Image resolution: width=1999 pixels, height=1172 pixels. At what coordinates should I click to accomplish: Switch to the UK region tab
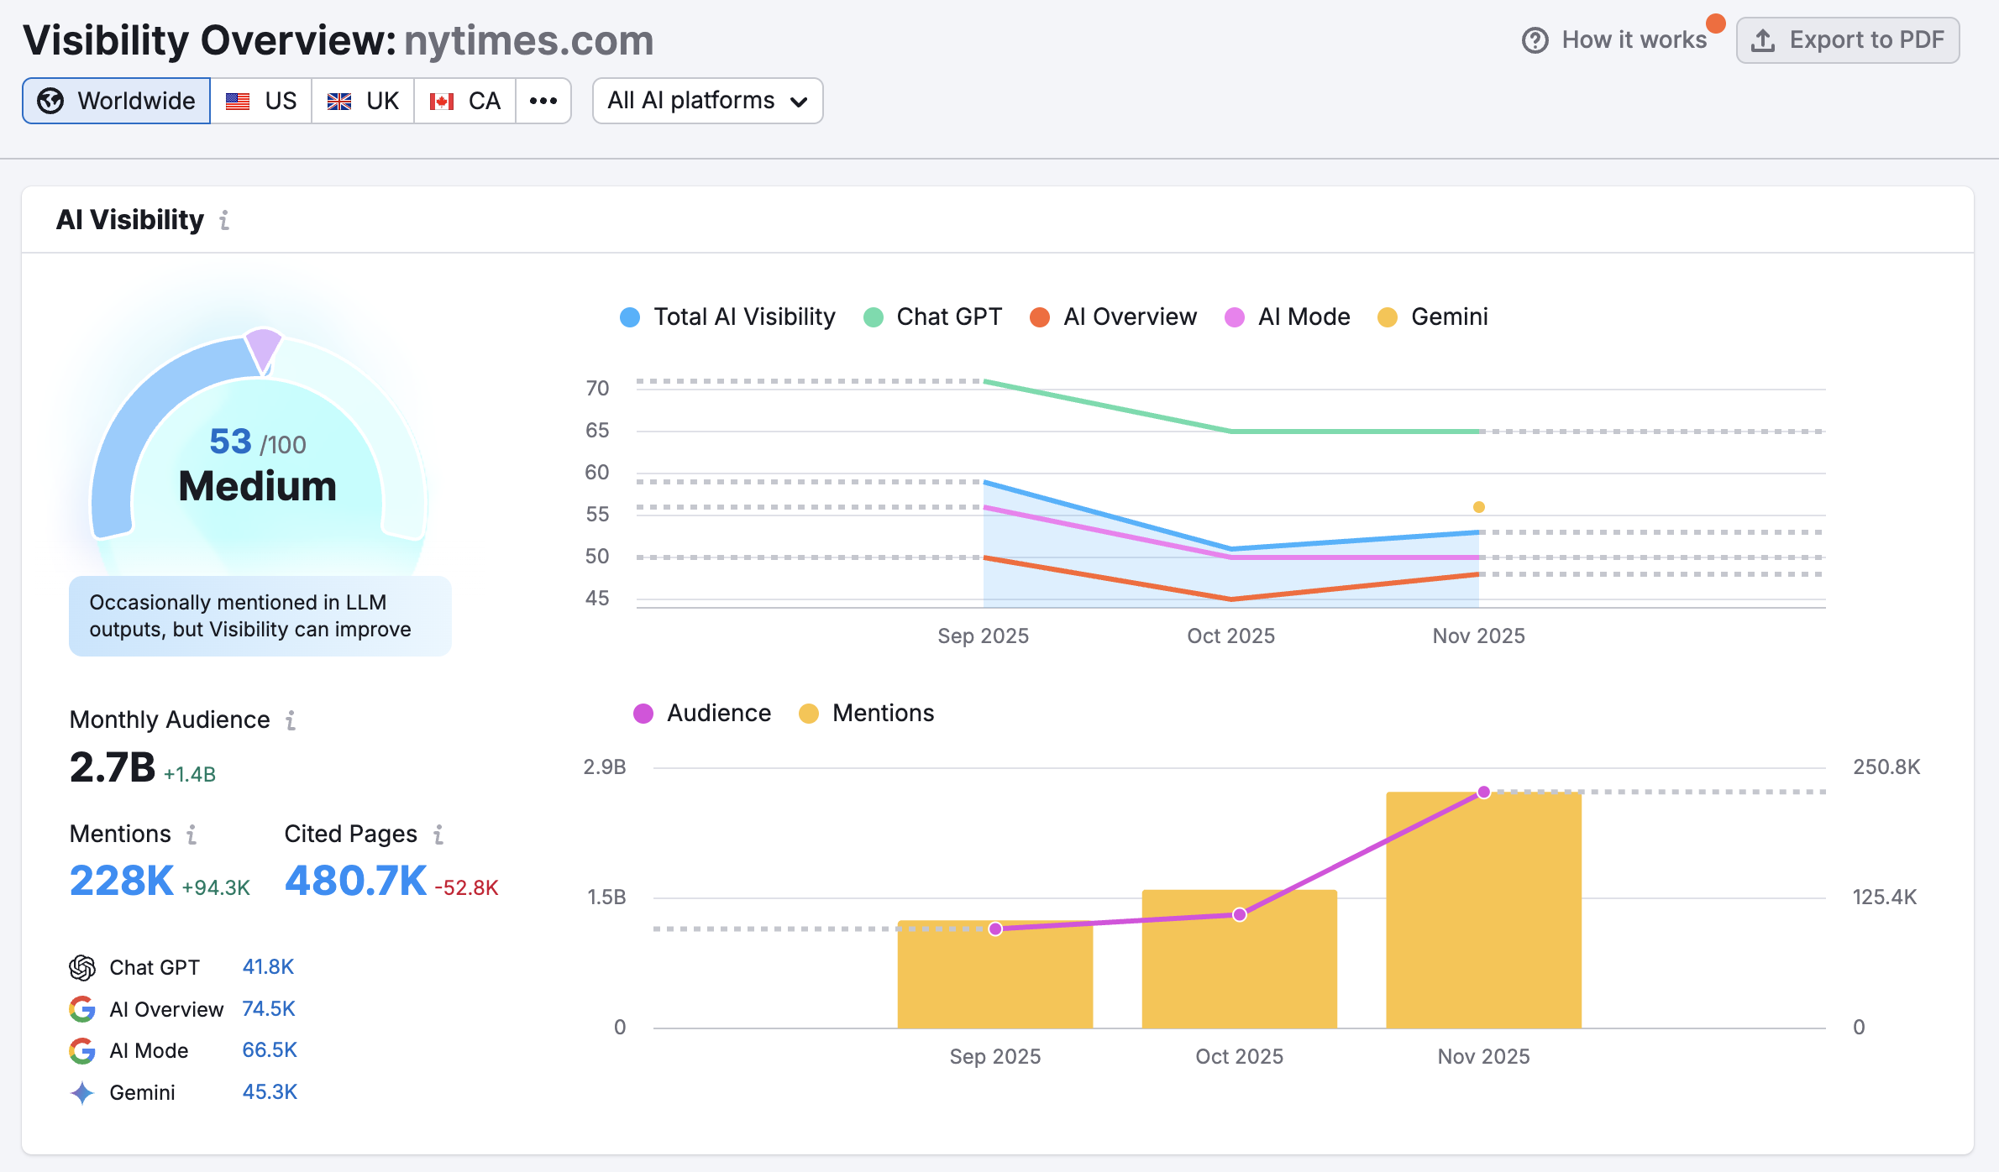click(363, 101)
